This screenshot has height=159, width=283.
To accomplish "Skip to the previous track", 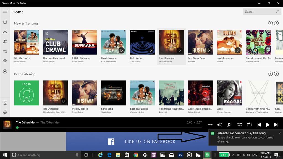I will point(259,125).
